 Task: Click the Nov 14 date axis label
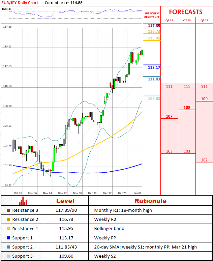tap(48, 193)
